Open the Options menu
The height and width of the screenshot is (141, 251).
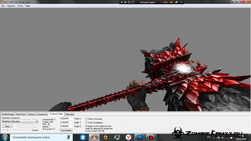tap(11, 6)
